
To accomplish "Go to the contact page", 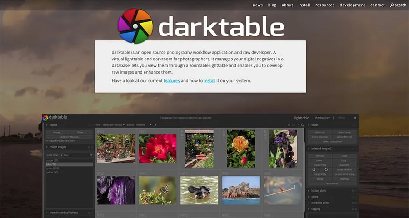I will [378, 5].
